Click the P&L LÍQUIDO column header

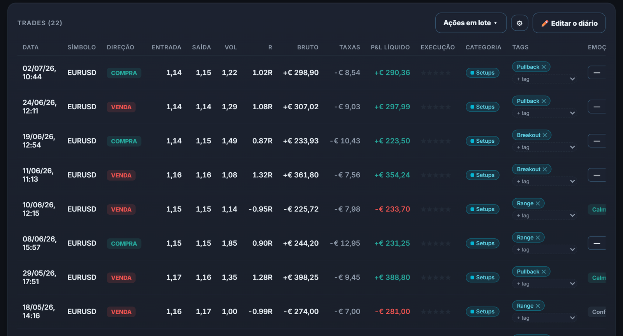pyautogui.click(x=390, y=47)
